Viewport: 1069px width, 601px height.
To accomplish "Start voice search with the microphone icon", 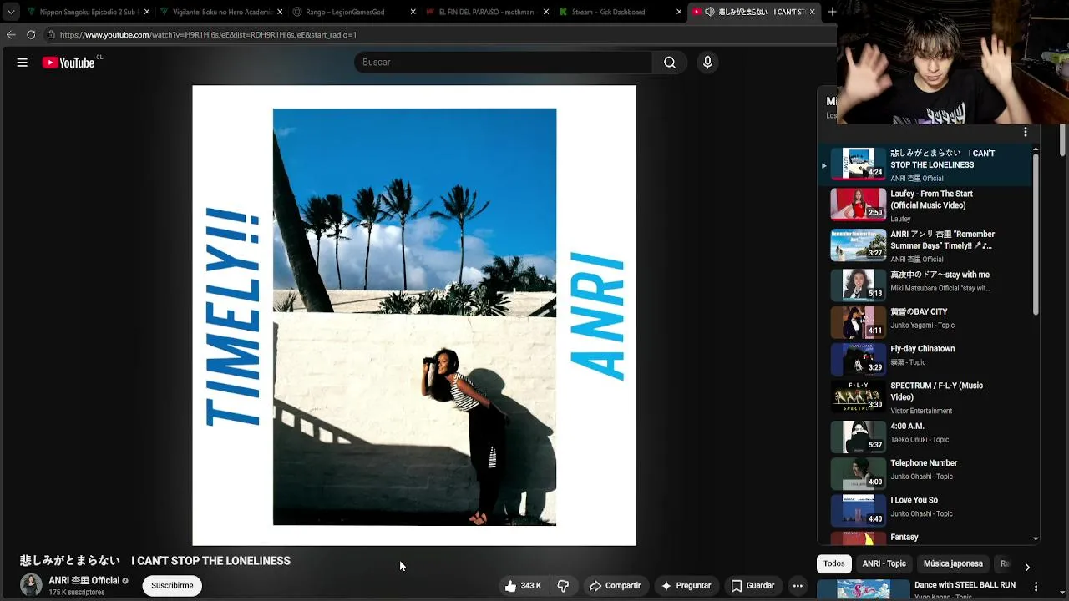I will [707, 63].
